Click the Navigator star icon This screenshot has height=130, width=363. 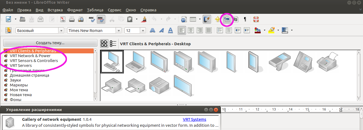[217, 19]
